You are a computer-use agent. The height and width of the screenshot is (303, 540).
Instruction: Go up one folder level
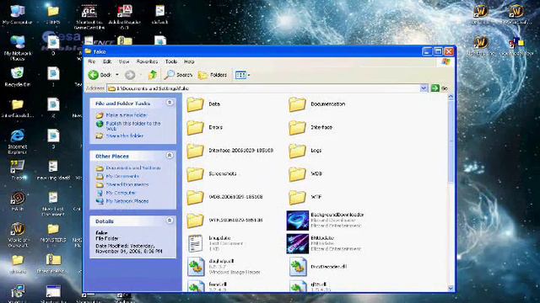point(153,75)
